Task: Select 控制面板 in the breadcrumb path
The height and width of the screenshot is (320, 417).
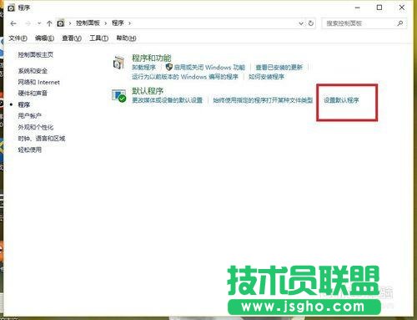Action: coord(88,23)
